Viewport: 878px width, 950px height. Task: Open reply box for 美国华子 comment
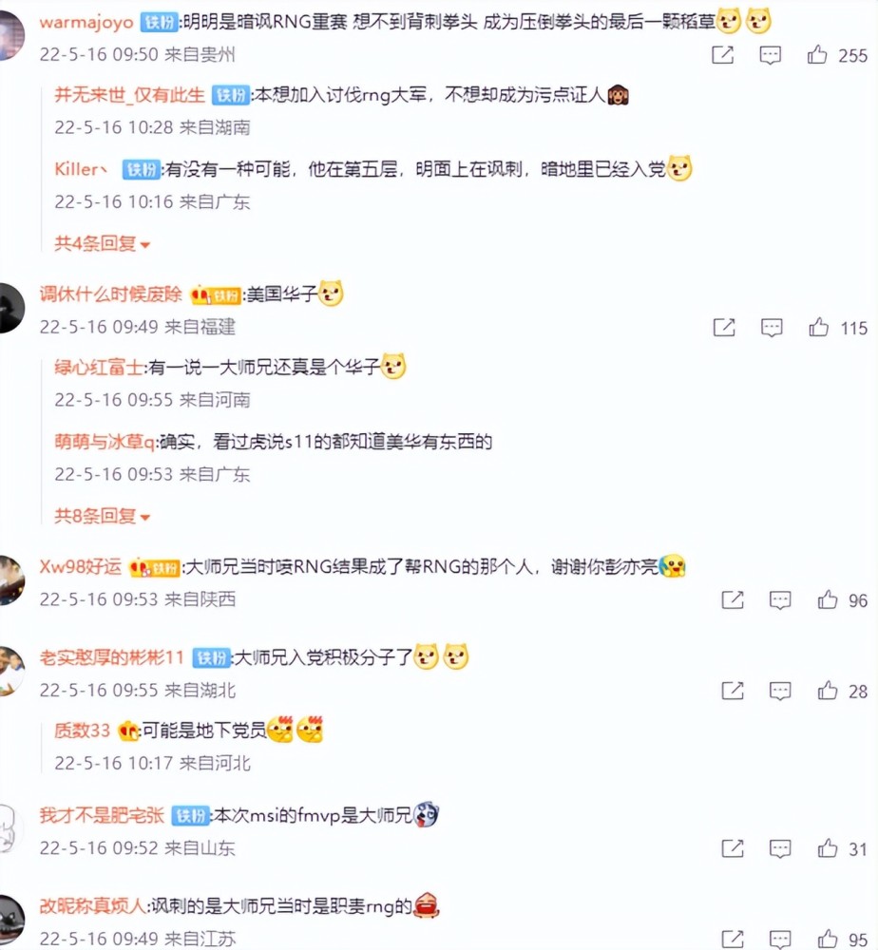point(772,328)
